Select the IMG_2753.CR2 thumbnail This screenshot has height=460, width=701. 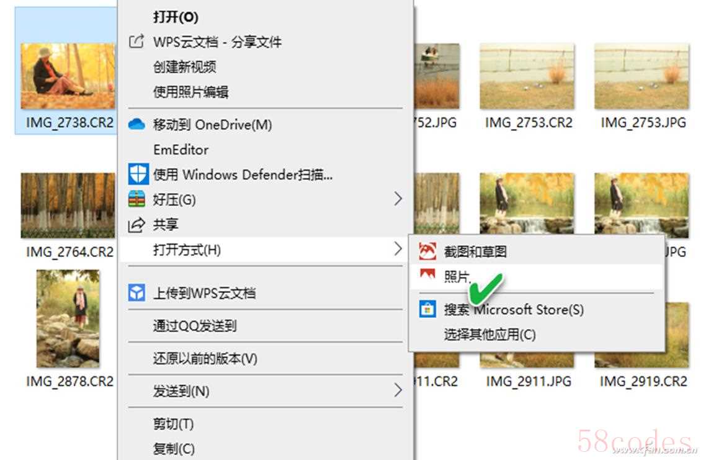(x=527, y=76)
